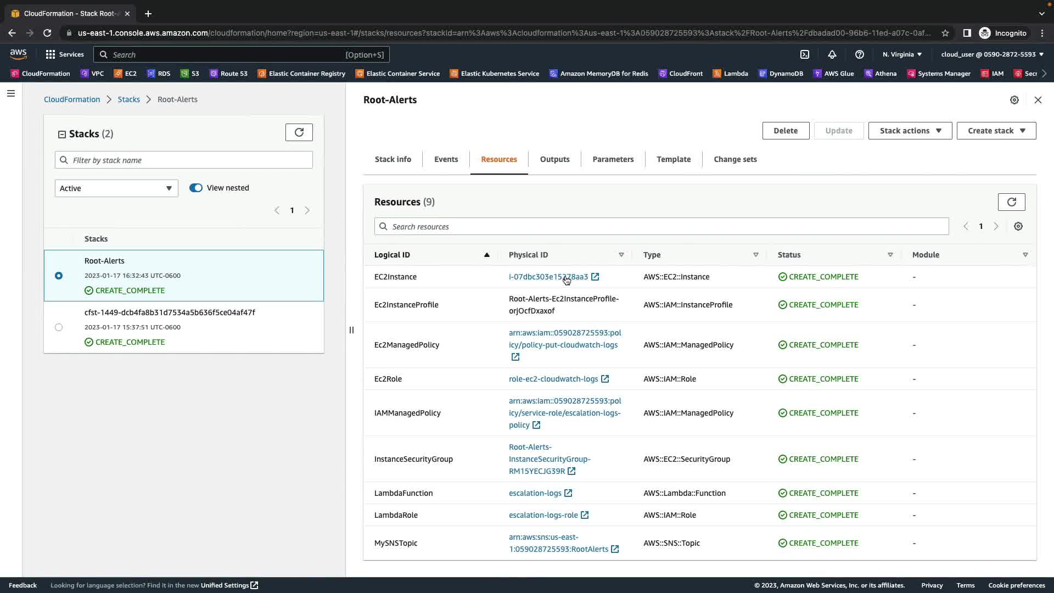
Task: Open the notifications bell
Action: pyautogui.click(x=832, y=54)
